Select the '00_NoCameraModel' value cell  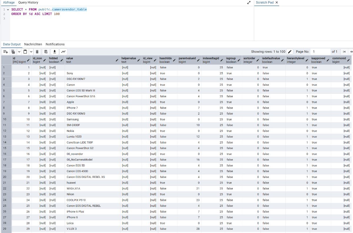pyautogui.click(x=92, y=160)
